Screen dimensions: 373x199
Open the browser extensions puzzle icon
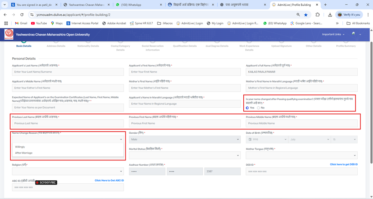(x=318, y=15)
